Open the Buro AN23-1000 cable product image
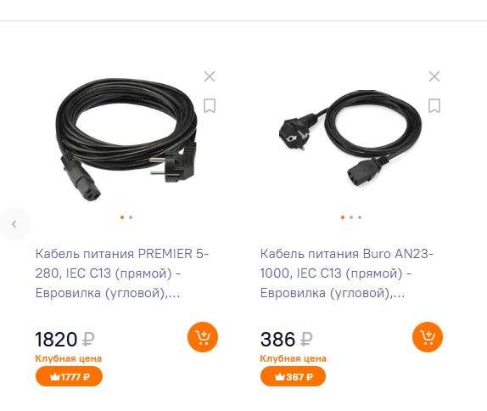 pos(350,138)
